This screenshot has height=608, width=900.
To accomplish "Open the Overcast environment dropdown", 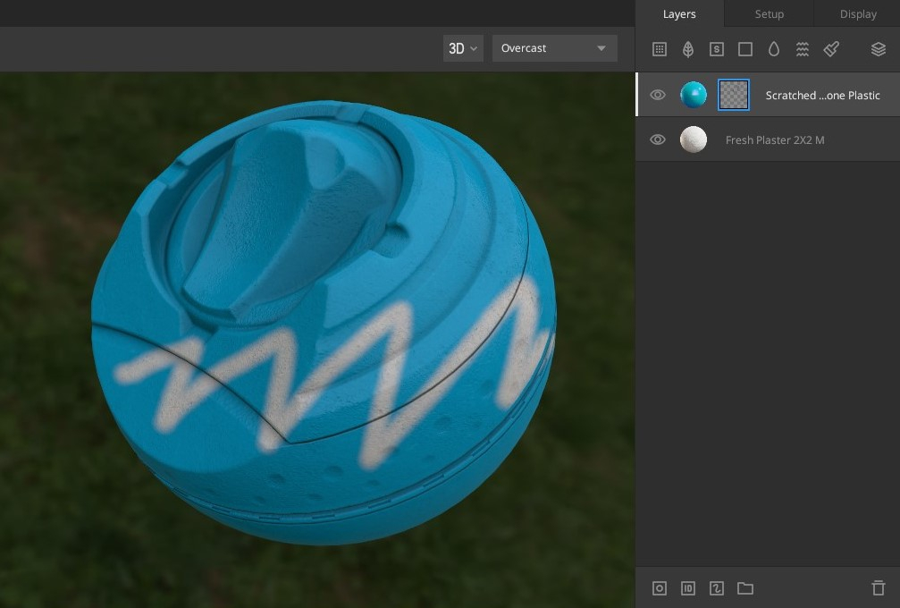I will [x=554, y=48].
